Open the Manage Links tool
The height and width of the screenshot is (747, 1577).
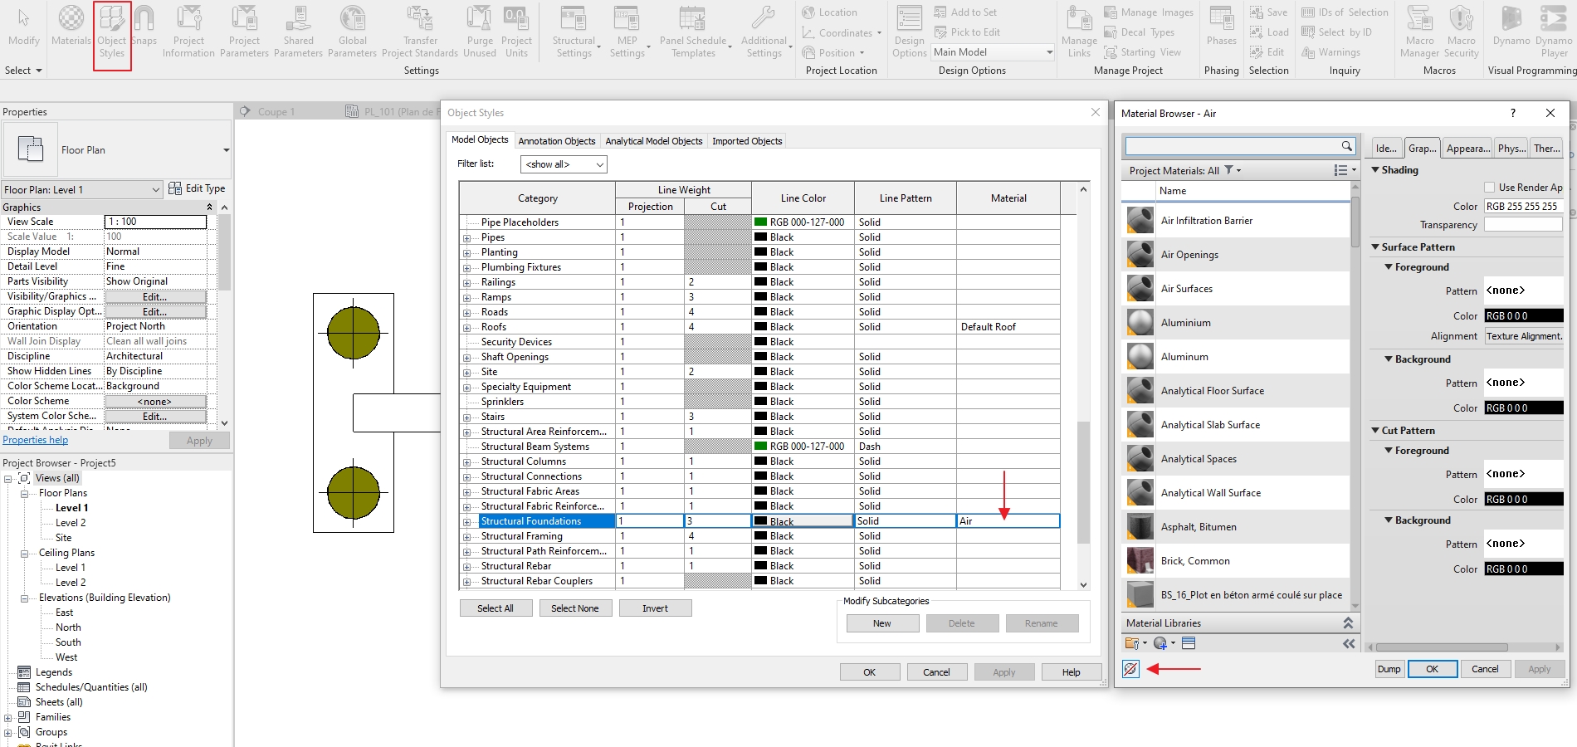point(1078,29)
